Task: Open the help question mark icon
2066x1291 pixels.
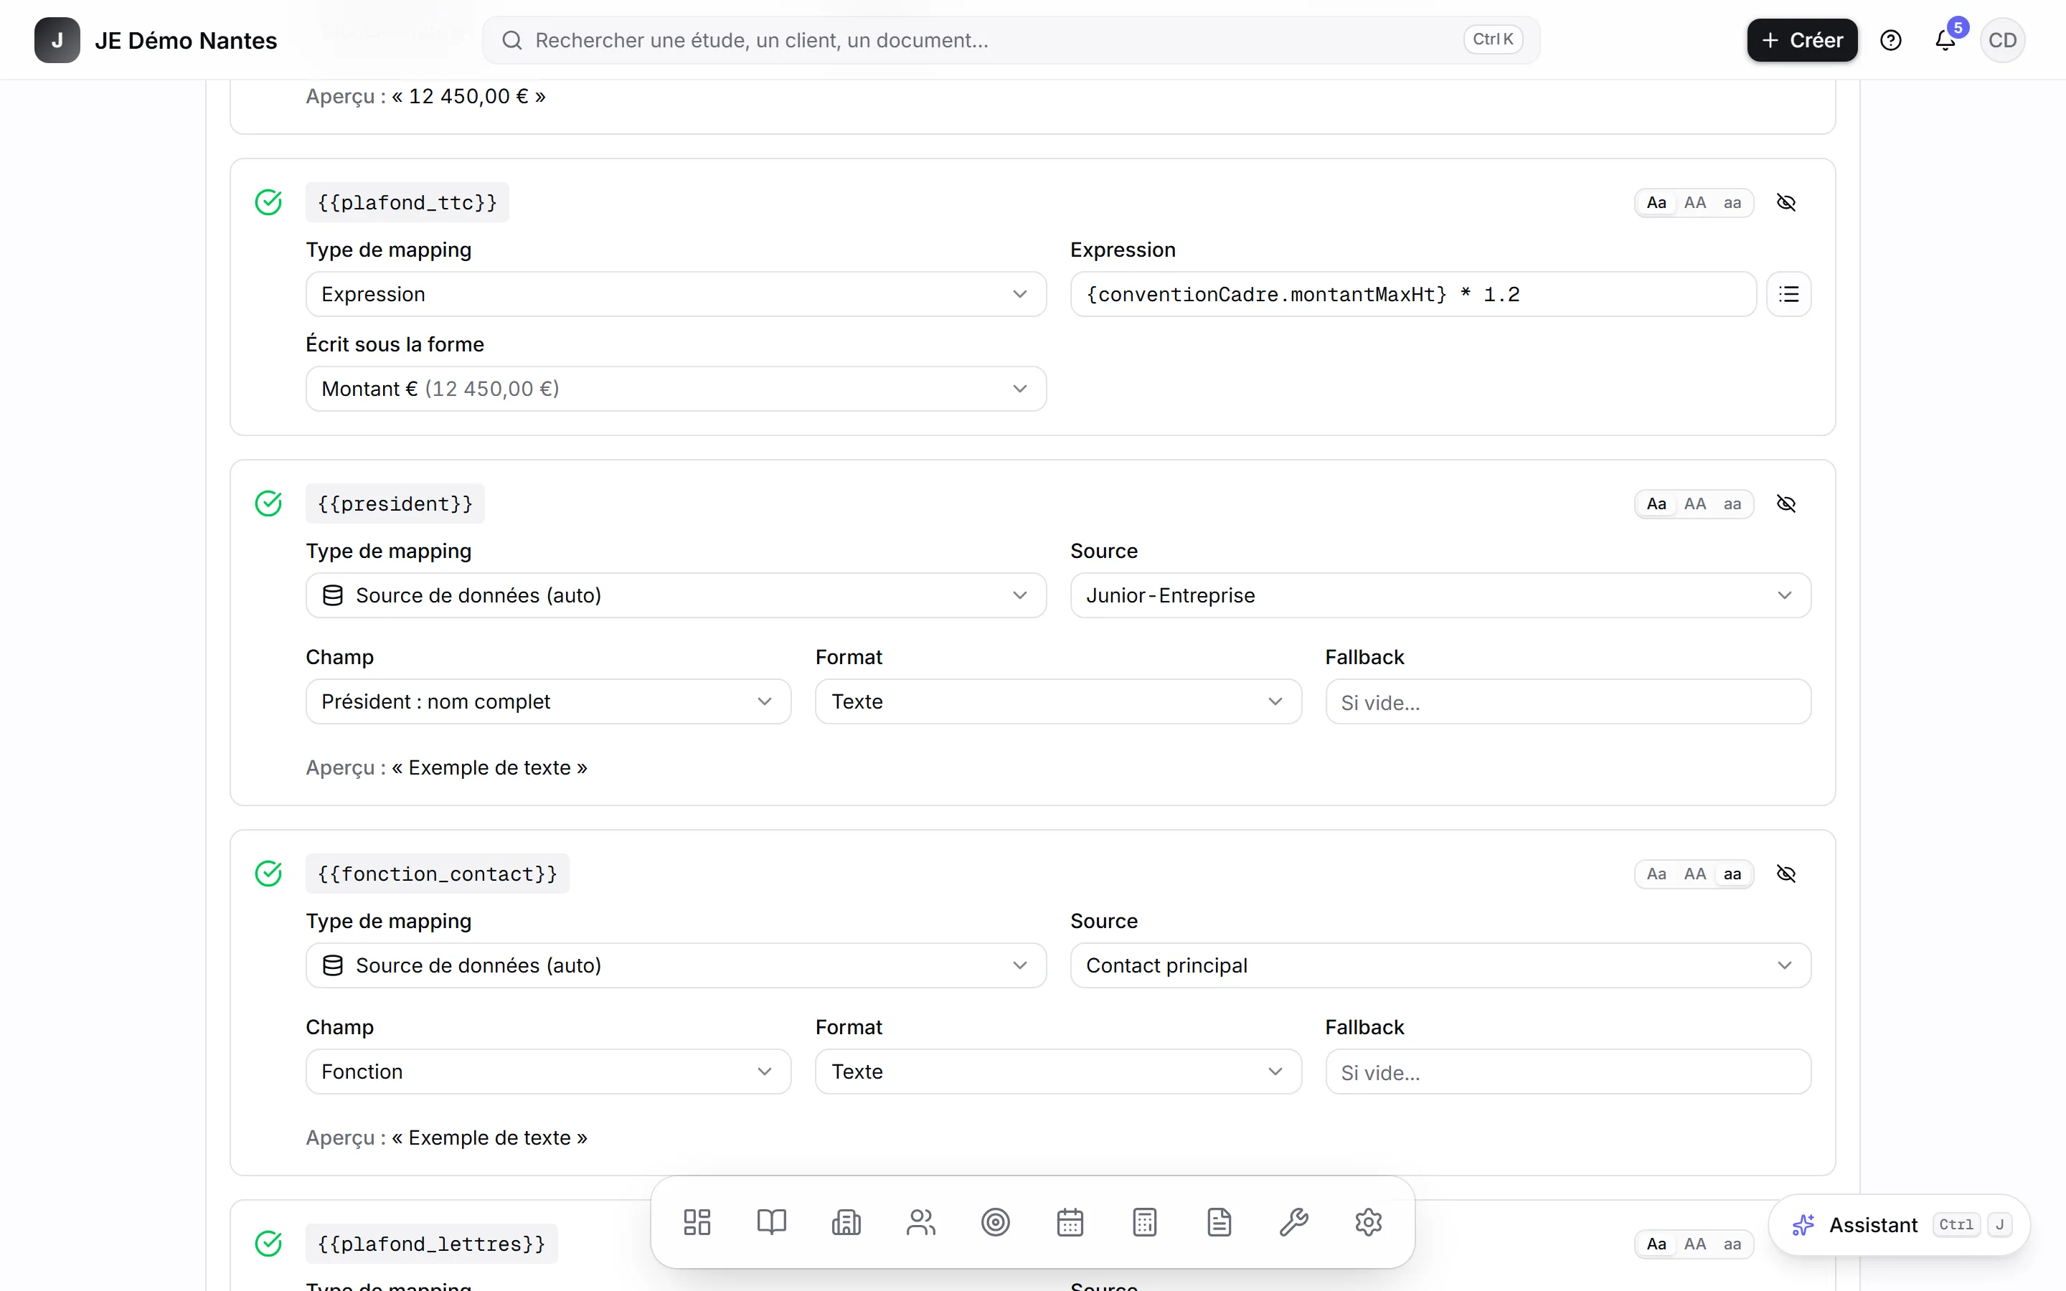Action: click(1891, 40)
